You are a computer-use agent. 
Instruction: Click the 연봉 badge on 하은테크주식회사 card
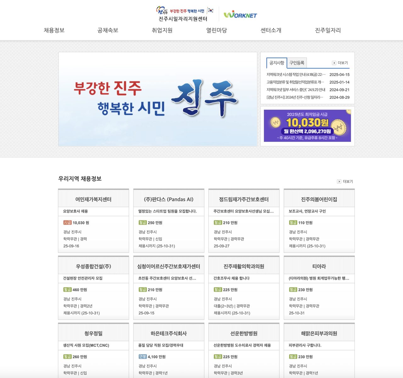click(x=143, y=357)
